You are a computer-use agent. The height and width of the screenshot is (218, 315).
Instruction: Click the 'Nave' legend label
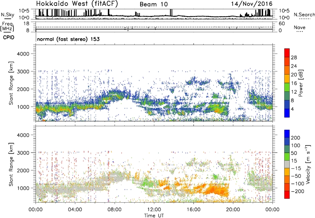(x=300, y=28)
